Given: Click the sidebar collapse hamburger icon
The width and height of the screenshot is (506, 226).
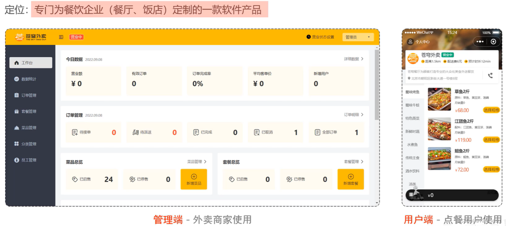Looking at the screenshot, I should 61,37.
